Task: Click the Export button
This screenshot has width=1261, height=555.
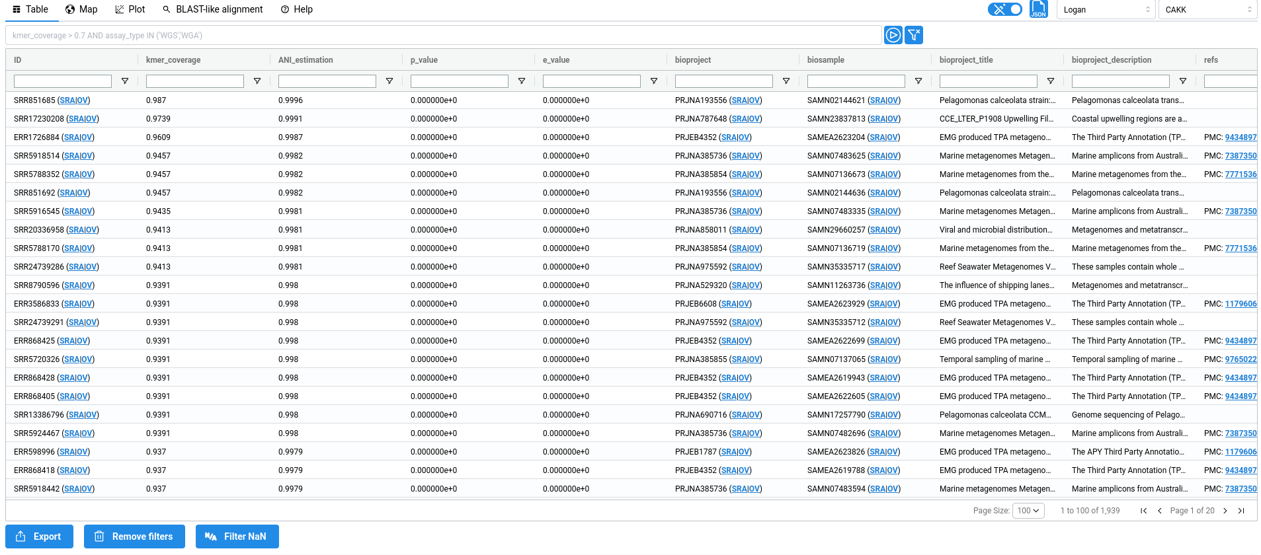Action: pos(40,536)
